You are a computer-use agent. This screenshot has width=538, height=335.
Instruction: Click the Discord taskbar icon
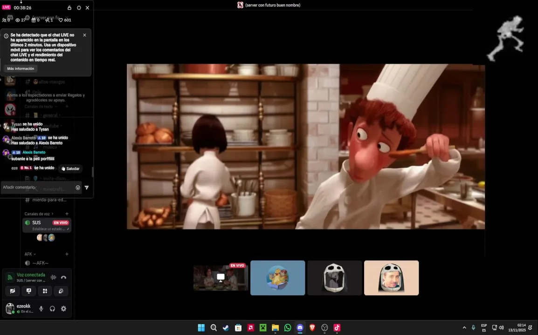[300, 328]
